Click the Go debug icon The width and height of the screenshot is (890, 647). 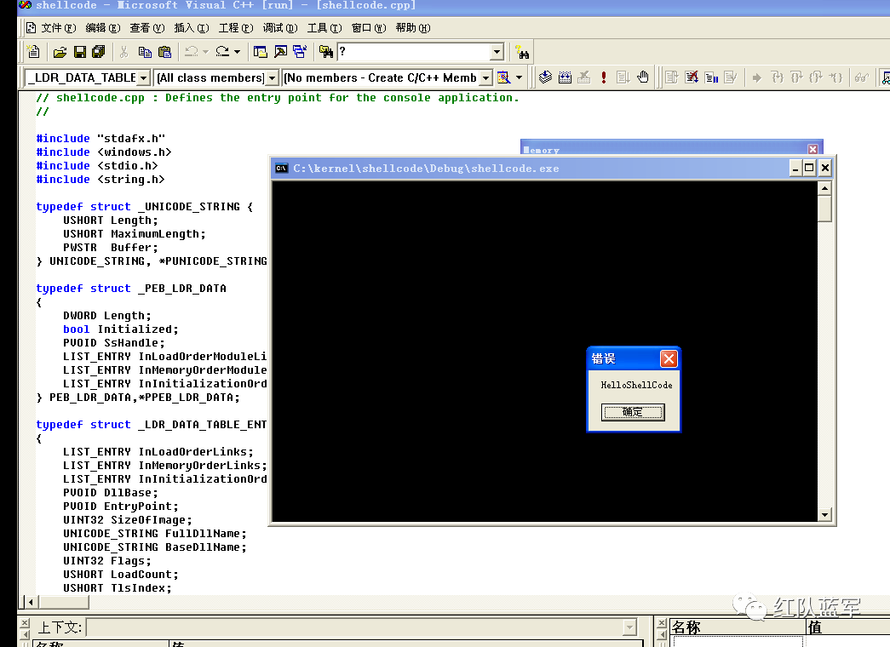pos(623,77)
